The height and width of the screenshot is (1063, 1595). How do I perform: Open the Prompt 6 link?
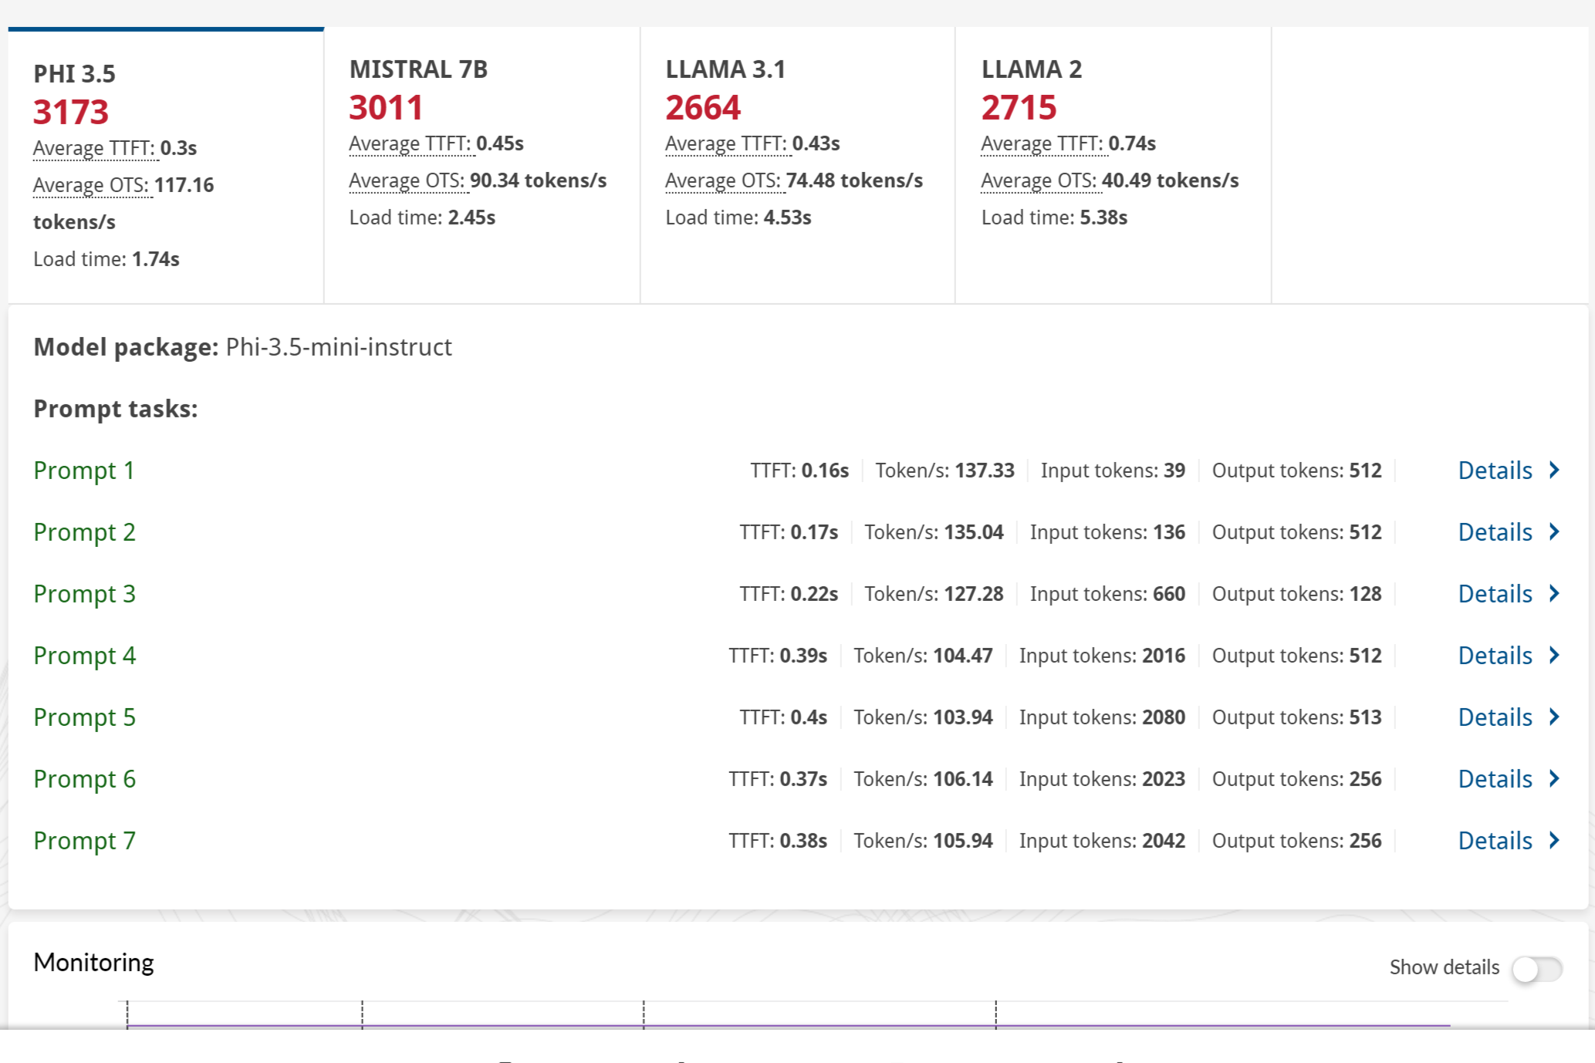84,779
